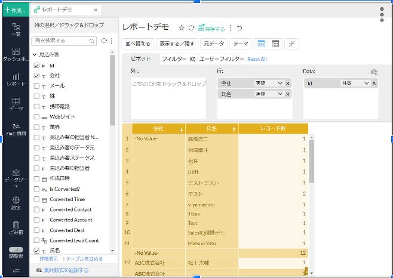Click the Reset All link
393x278 pixels.
point(257,59)
